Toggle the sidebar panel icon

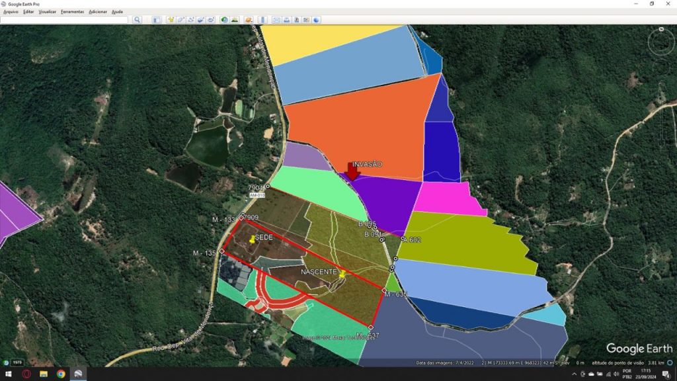157,20
